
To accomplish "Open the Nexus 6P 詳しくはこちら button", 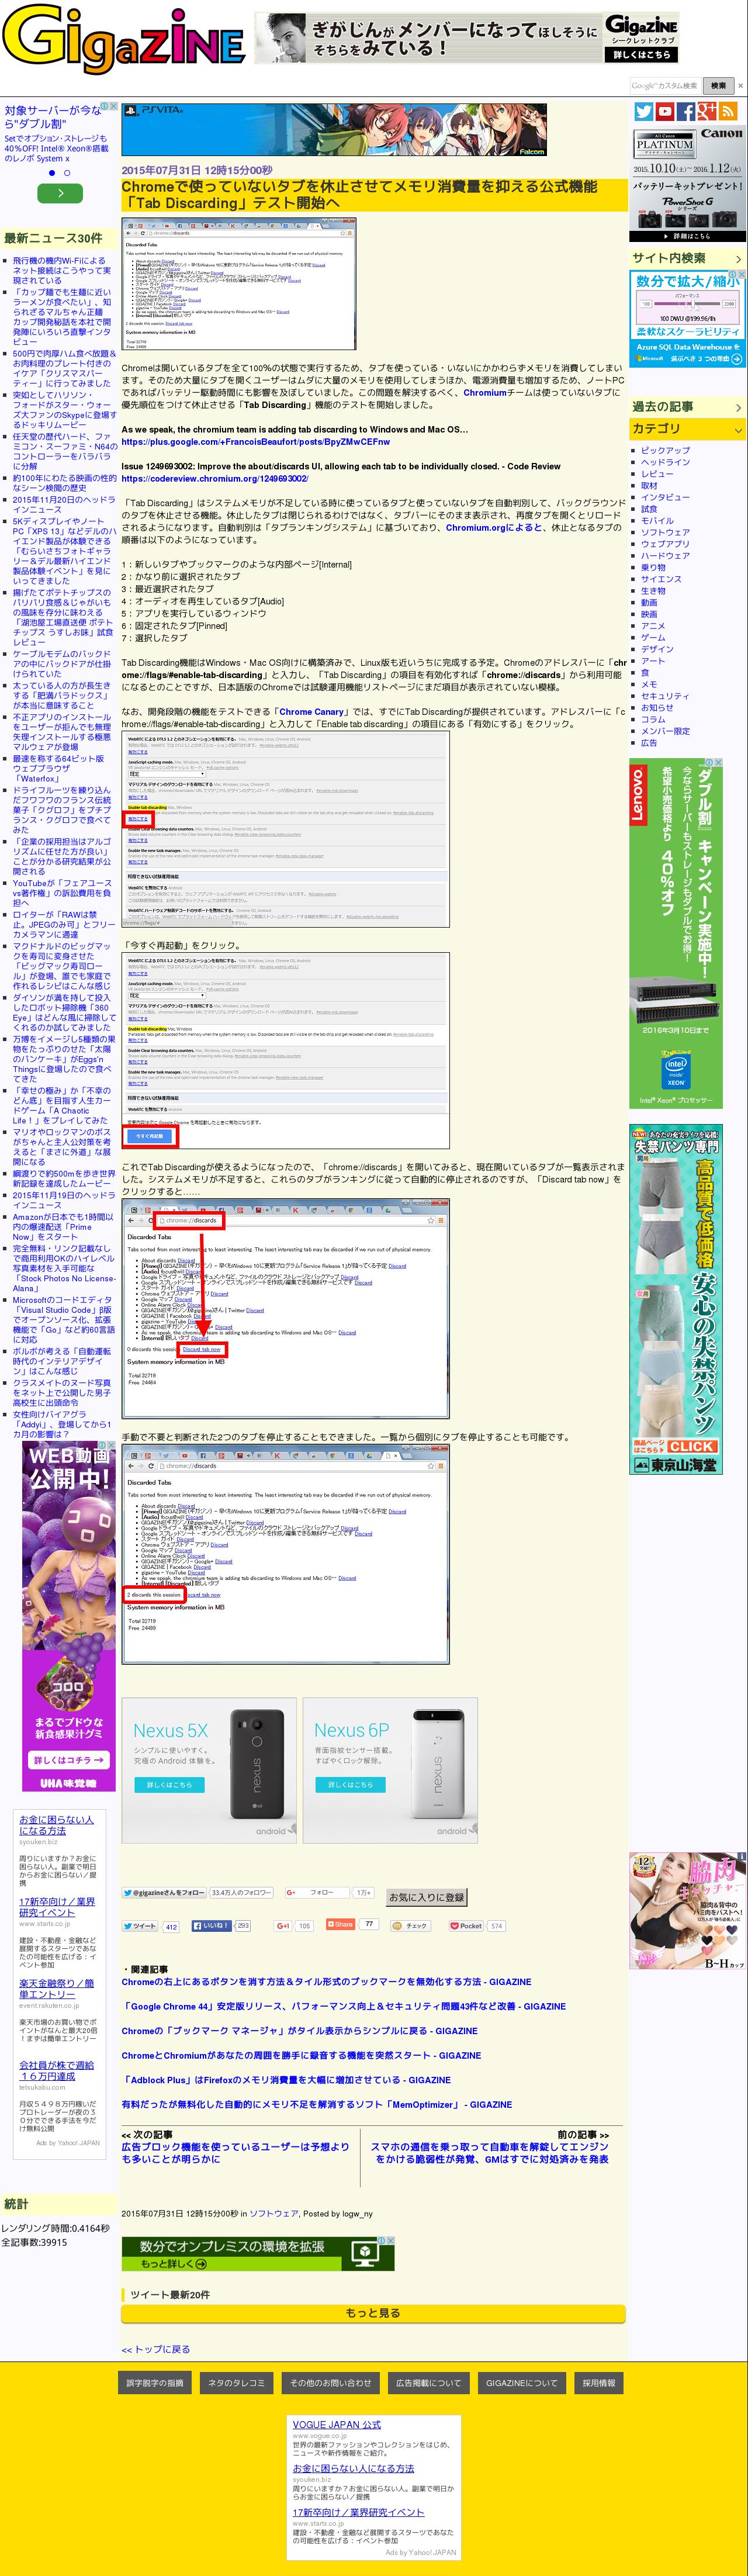I will [x=350, y=1785].
